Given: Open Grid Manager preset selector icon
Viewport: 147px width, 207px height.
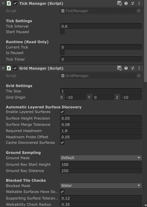Looking at the screenshot, I should click(x=133, y=68).
